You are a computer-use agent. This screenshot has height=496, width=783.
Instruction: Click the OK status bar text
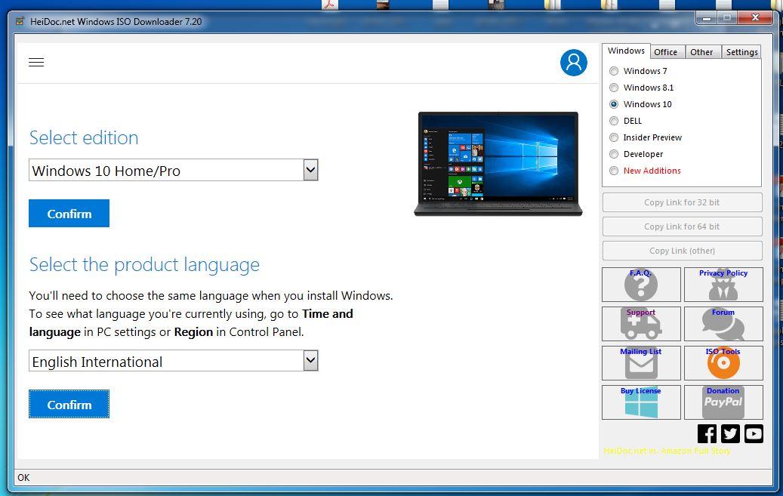(23, 478)
